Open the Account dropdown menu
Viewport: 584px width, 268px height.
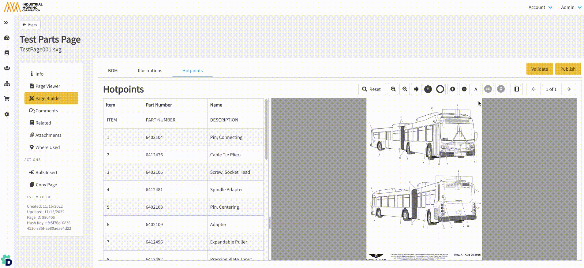pyautogui.click(x=540, y=7)
